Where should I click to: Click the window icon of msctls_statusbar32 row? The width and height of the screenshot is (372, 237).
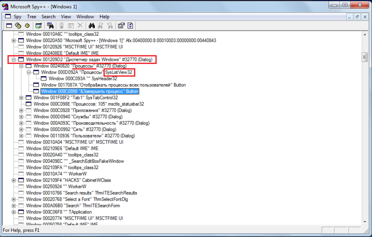coord(28,104)
